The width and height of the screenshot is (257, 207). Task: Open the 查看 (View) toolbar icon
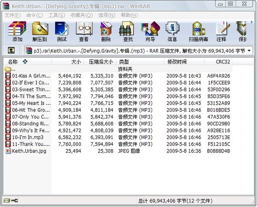point(84,32)
